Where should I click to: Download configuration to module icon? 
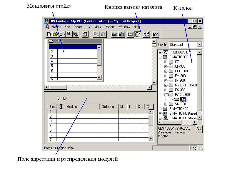click(x=115, y=34)
